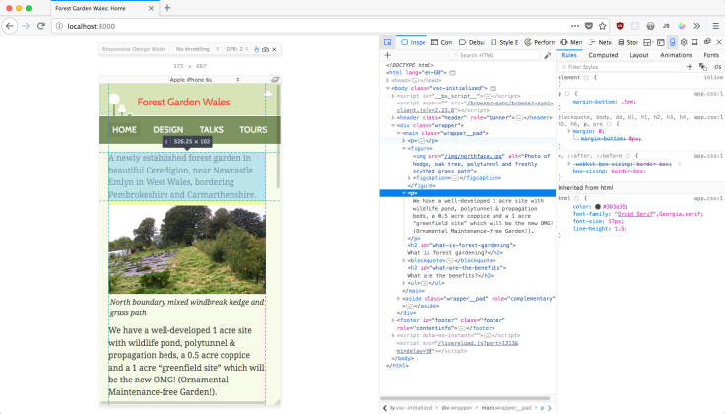Click the Search HTML field
This screenshot has width=725, height=414.
pyautogui.click(x=494, y=55)
